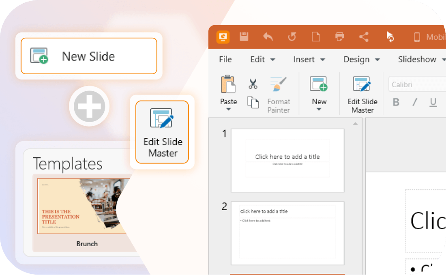Click the Cut scissors icon
Viewport: 446px width, 275px height.
tap(253, 84)
